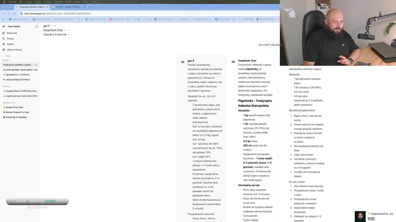
Task: Open the BELABOX cloud bookmark
Action: coord(265,19)
